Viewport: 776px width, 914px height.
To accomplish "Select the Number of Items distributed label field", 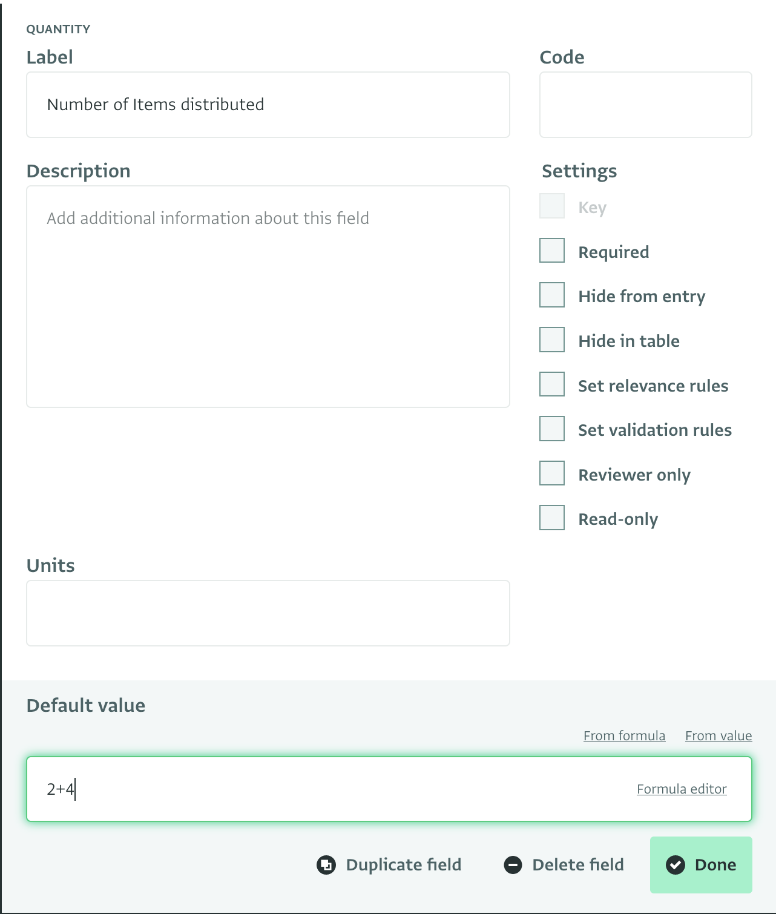I will coord(268,104).
